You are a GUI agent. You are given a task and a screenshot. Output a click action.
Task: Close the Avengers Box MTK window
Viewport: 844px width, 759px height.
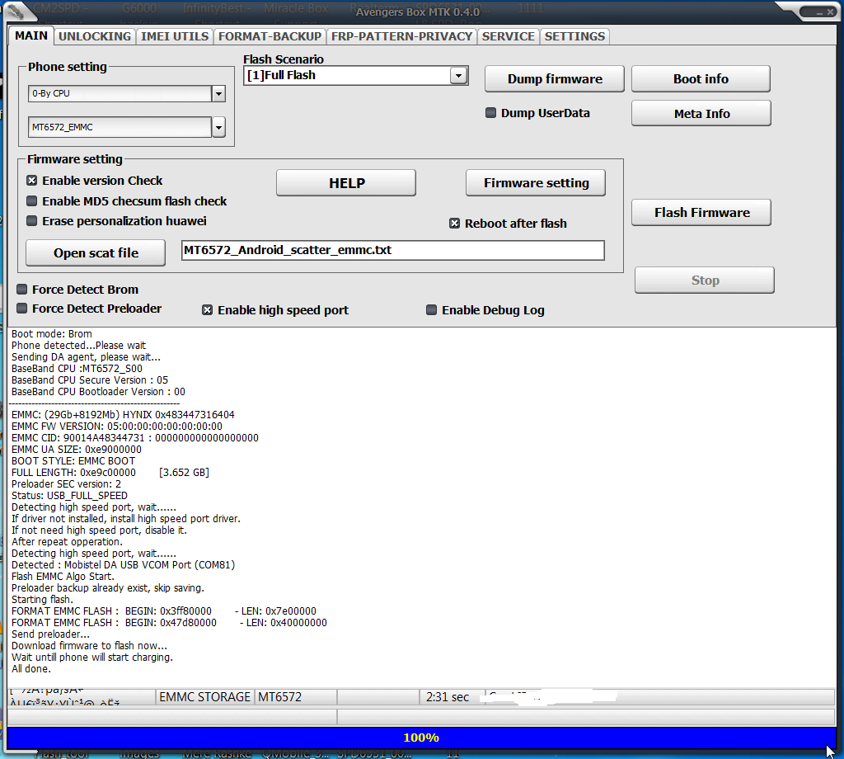tap(830, 12)
